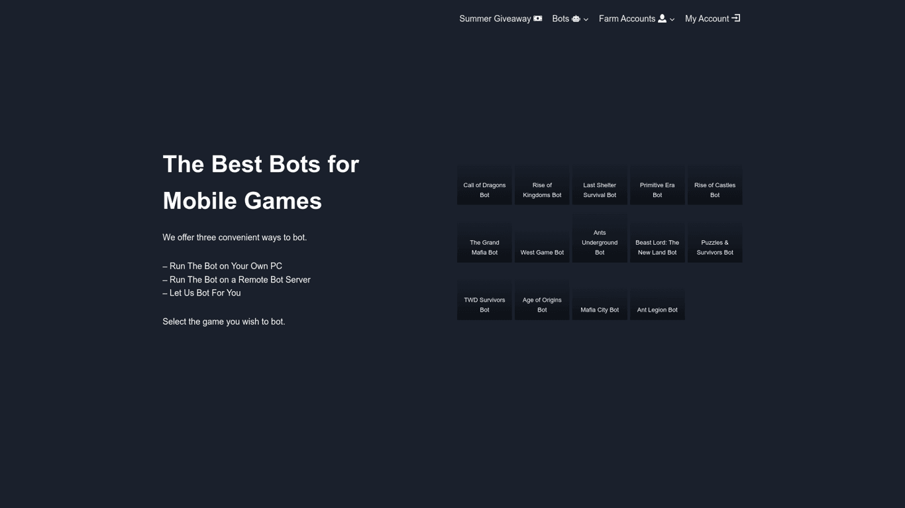Select the Beast Lord: The New Land Bot
The image size is (905, 508).
point(657,242)
